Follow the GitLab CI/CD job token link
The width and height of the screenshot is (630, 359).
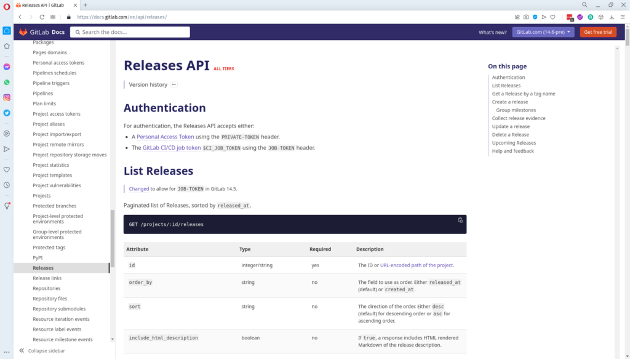172,148
